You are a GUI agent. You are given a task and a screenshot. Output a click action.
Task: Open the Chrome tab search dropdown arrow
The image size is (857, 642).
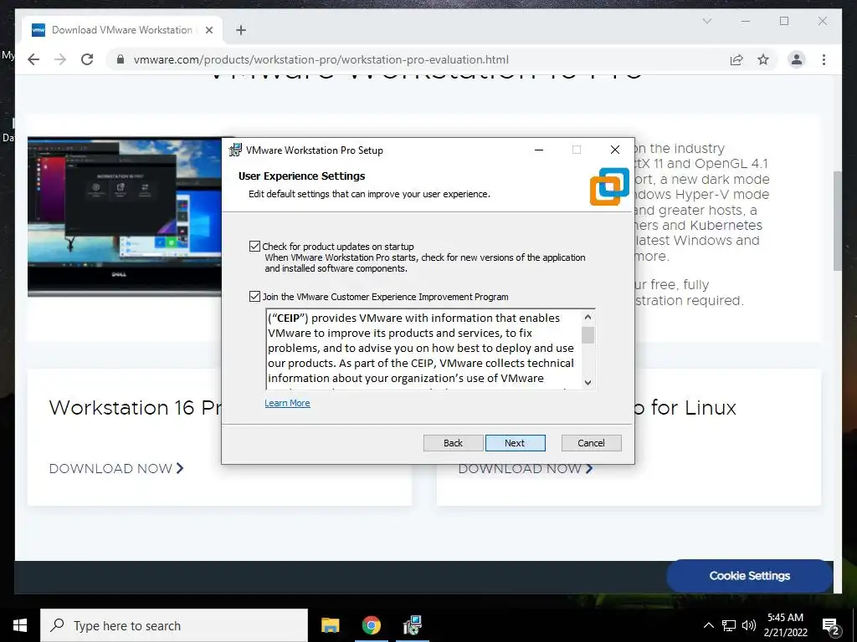click(x=707, y=21)
